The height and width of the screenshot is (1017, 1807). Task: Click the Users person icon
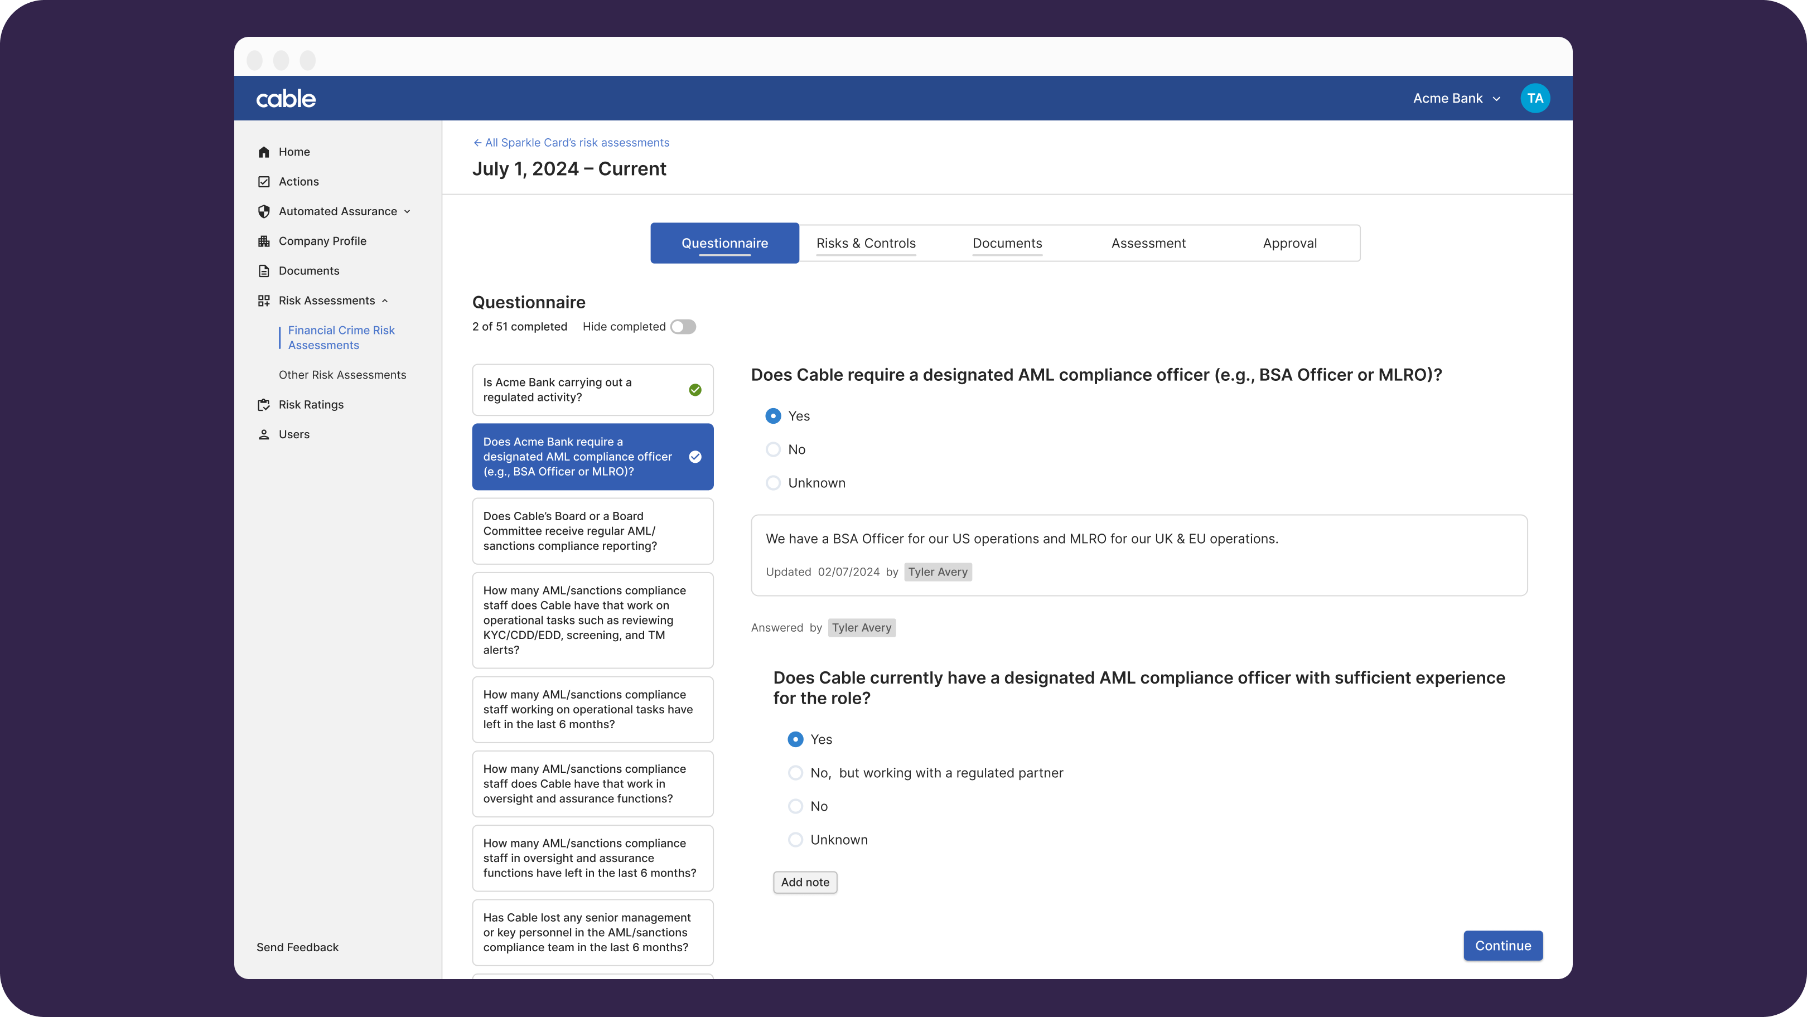264,435
